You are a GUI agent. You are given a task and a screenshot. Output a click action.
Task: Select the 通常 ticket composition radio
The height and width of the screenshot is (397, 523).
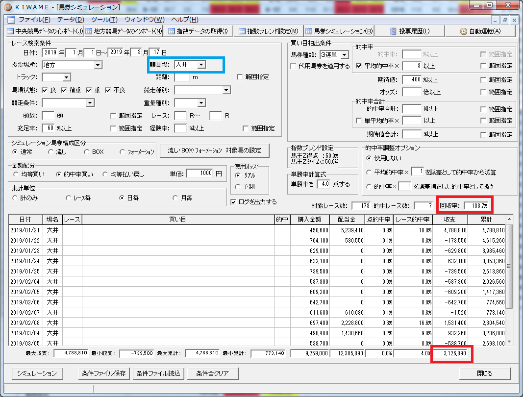pyautogui.click(x=15, y=152)
